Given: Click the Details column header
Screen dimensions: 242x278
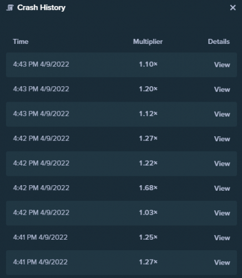Looking at the screenshot, I should [219, 42].
